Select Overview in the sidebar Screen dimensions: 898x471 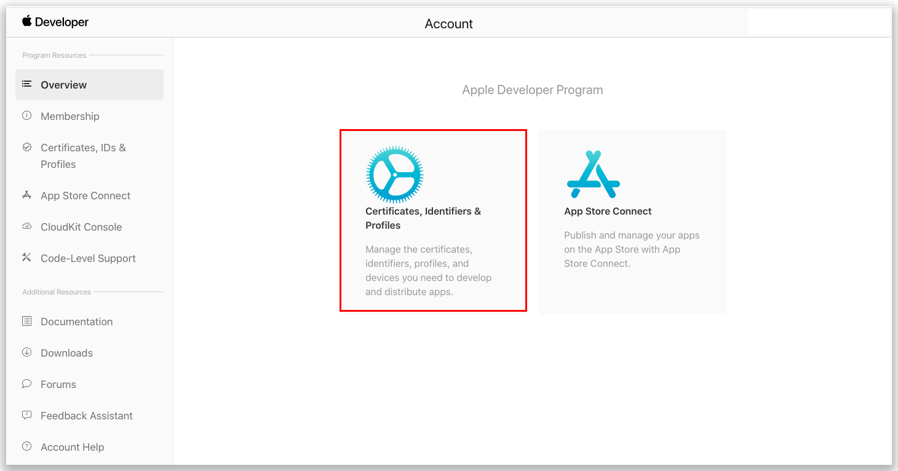pos(90,85)
